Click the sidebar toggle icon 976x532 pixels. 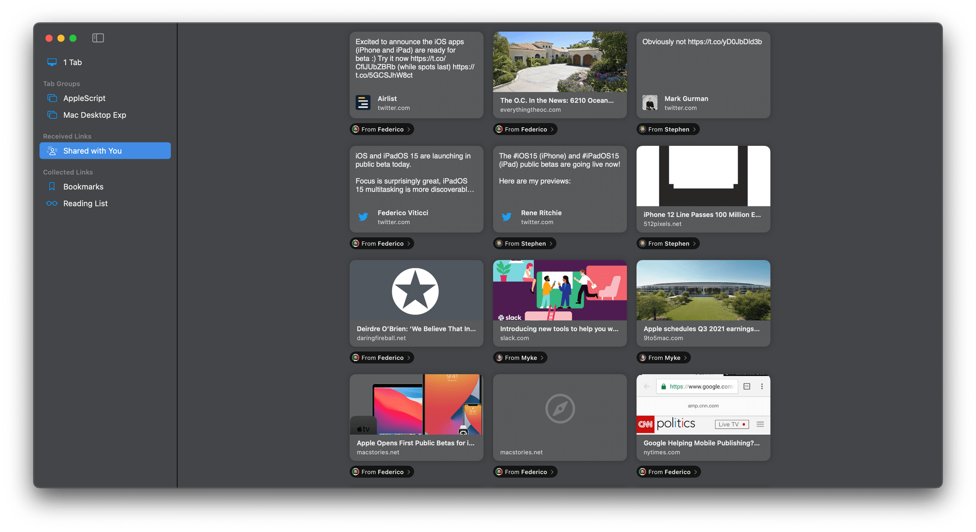pyautogui.click(x=97, y=38)
